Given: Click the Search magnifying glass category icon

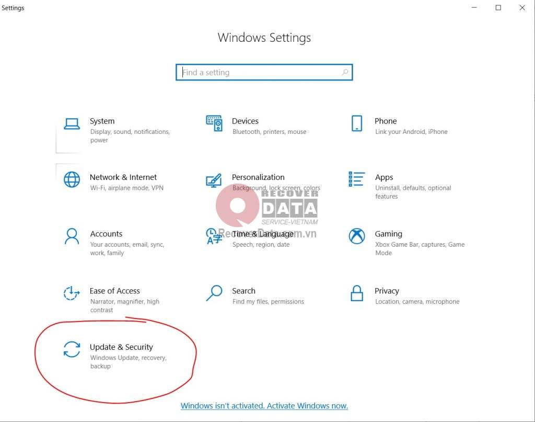Looking at the screenshot, I should (214, 293).
